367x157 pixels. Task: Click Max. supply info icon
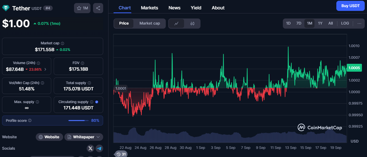[x=38, y=102]
